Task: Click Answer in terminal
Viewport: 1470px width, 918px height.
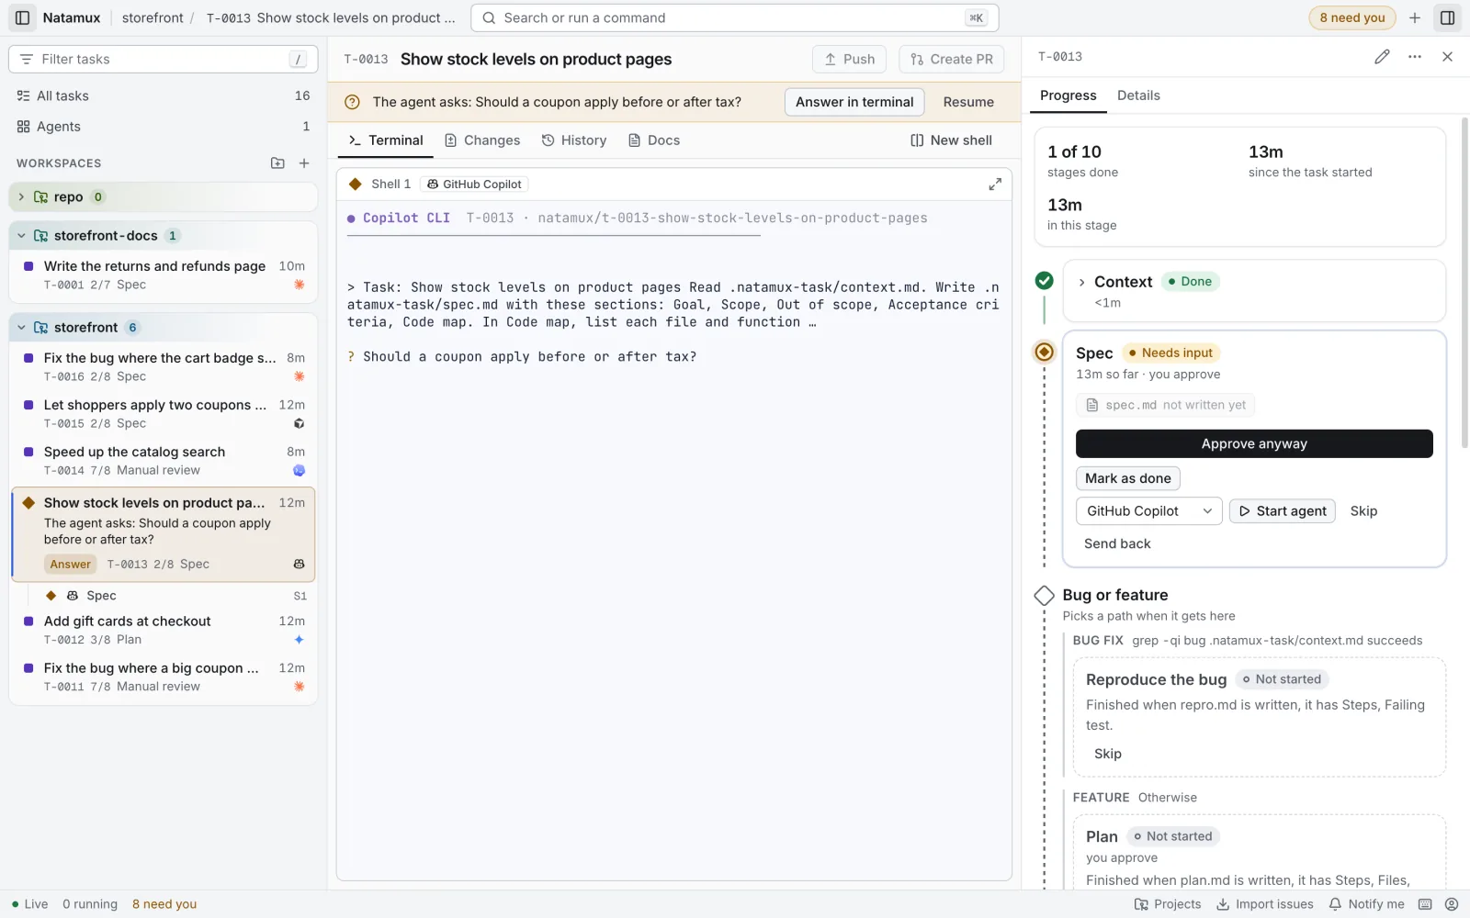Action: click(x=854, y=102)
